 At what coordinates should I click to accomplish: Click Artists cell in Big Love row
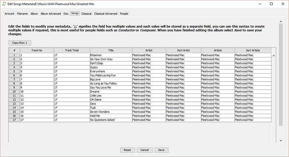tap(218, 79)
